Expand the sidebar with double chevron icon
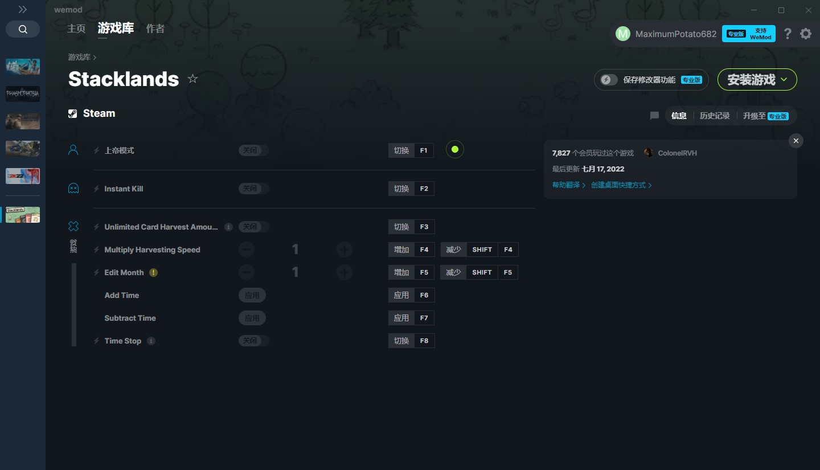The image size is (820, 470). coord(22,10)
